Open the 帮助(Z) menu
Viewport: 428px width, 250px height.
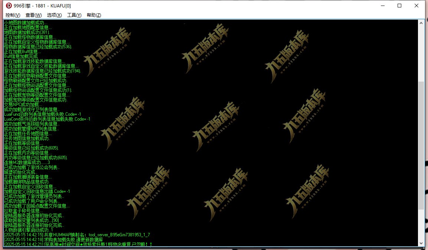pyautogui.click(x=94, y=15)
